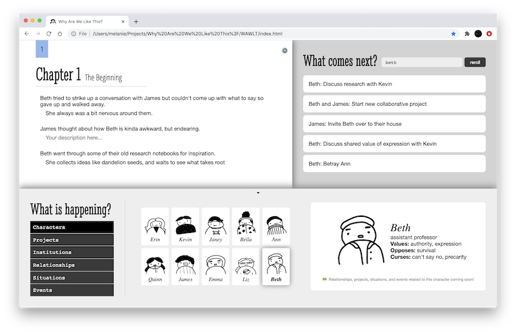This screenshot has height=333, width=516.
Task: Click Beth's Opposes: survival line
Action: [x=413, y=250]
